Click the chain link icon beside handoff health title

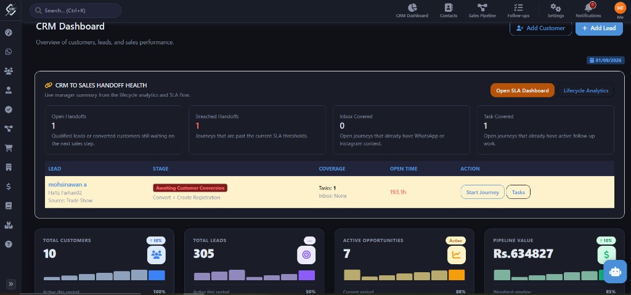[x=48, y=86]
